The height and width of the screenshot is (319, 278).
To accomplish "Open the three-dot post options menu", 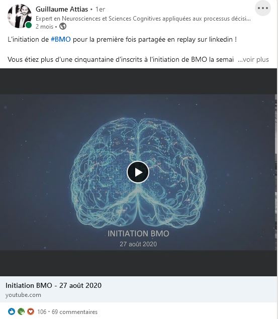I will tap(263, 9).
